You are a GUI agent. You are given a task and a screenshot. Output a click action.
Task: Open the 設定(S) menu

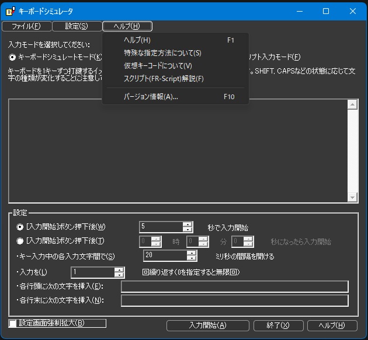point(76,26)
